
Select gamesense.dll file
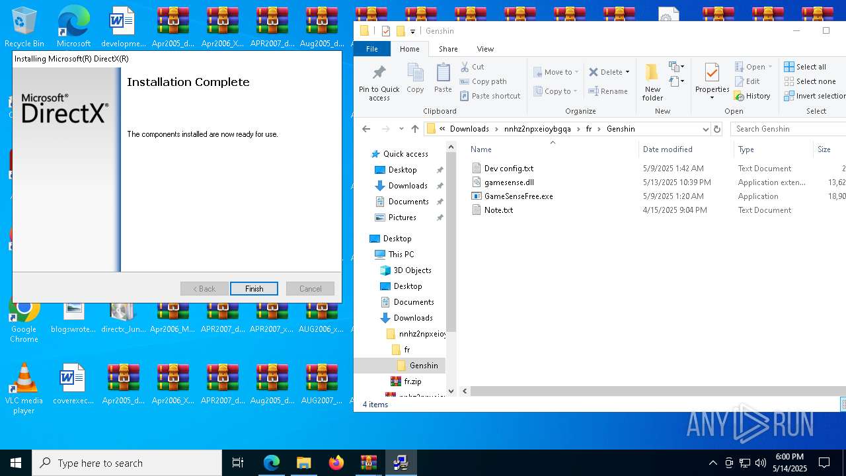pyautogui.click(x=509, y=182)
